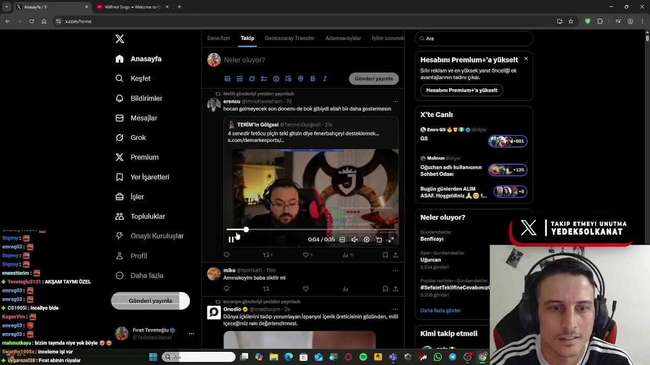The image size is (650, 365).
Task: Bookmark this page with the star icon
Action: coord(571,21)
